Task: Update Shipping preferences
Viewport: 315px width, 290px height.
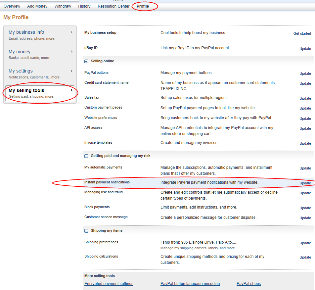Action: coord(305,243)
